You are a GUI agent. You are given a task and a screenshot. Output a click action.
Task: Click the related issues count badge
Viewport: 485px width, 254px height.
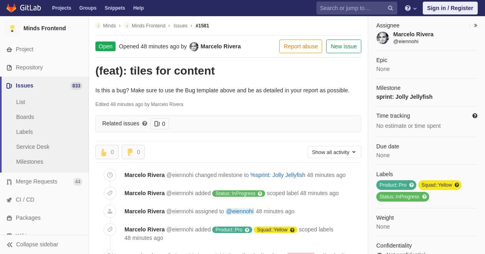[x=160, y=124]
